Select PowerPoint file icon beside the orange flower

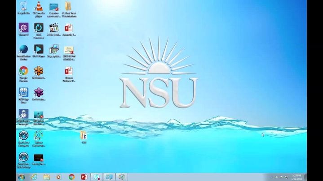tap(69, 71)
